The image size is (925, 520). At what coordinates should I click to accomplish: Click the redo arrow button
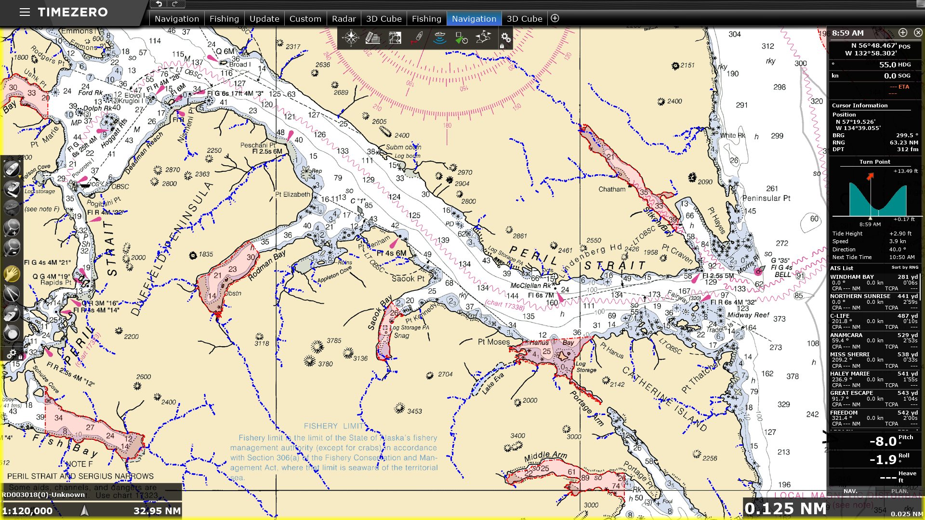pos(174,4)
